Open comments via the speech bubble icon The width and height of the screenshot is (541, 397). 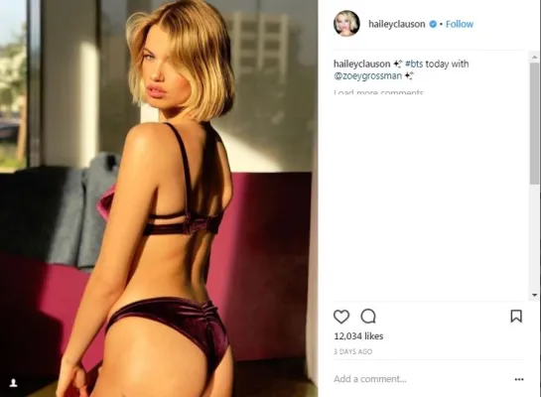pyautogui.click(x=368, y=316)
